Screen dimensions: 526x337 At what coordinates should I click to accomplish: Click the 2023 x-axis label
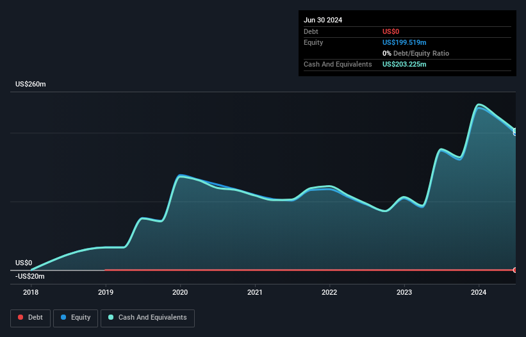(x=404, y=292)
